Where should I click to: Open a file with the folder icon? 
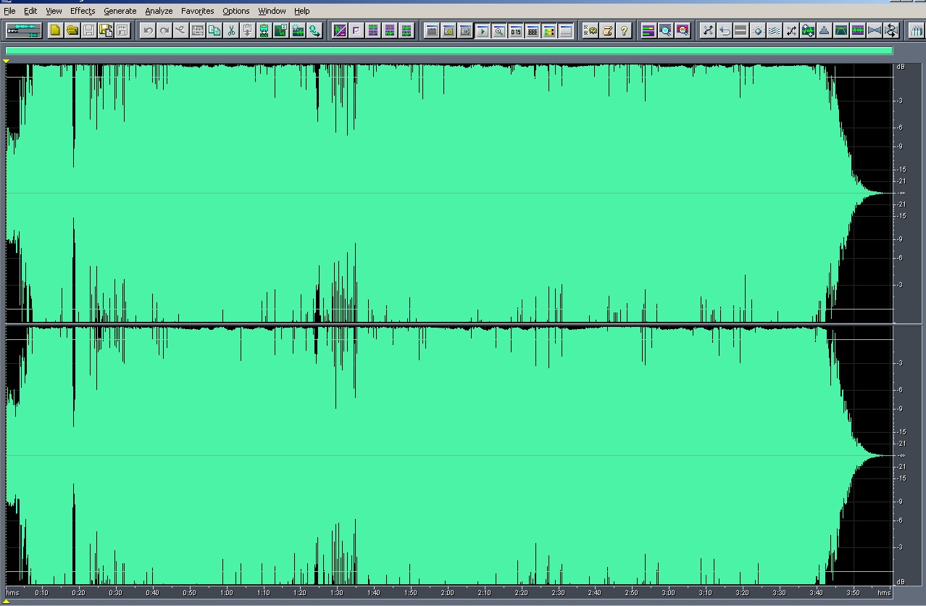[x=72, y=30]
